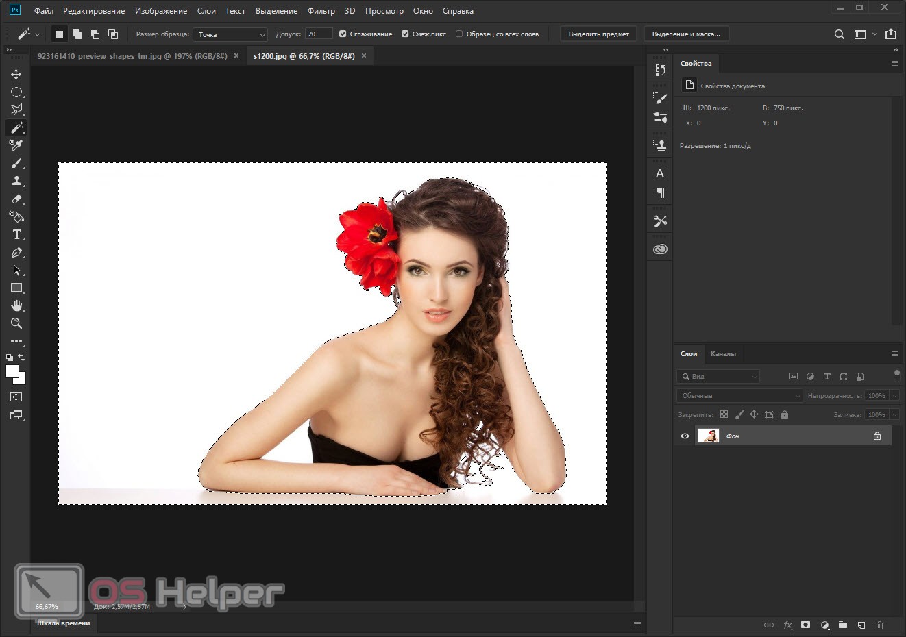Select the Magic Wand tool in toolbox
This screenshot has width=906, height=637.
(16, 127)
